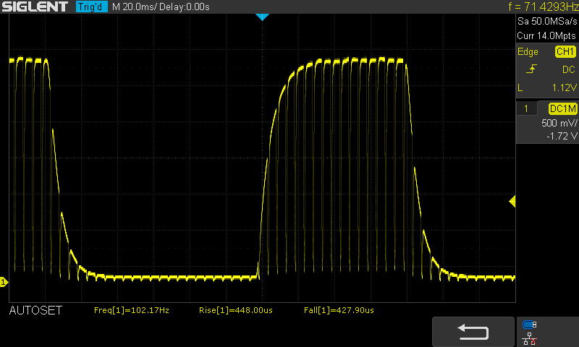Click the AUTOSET label
The width and height of the screenshot is (579, 347).
pyautogui.click(x=35, y=311)
